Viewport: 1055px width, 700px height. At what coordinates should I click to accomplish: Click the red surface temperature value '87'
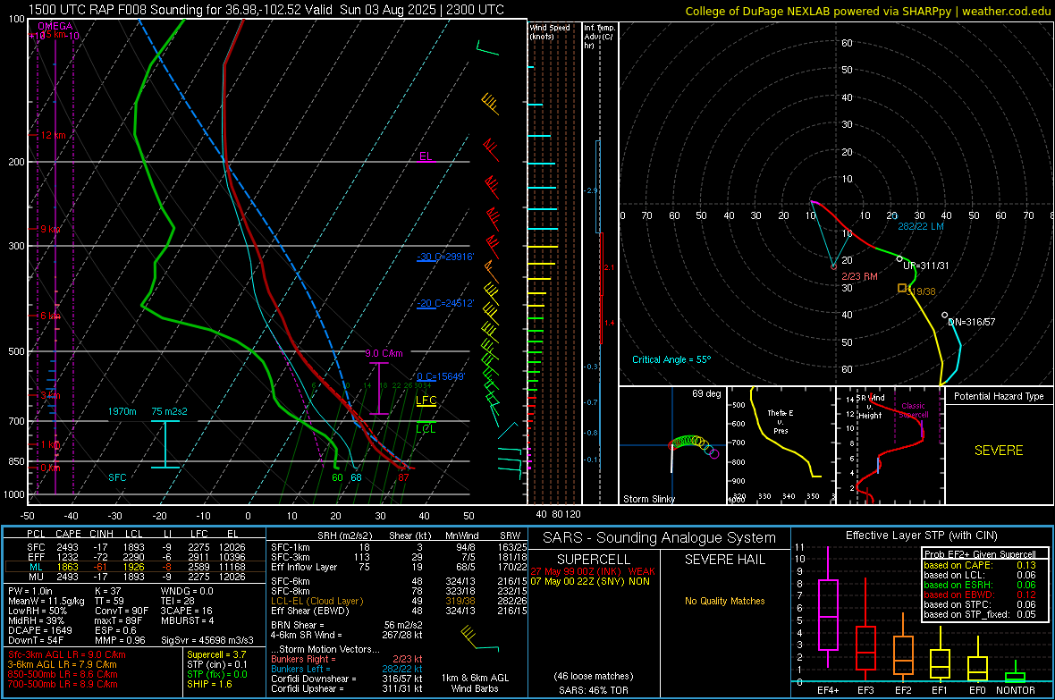pos(403,477)
